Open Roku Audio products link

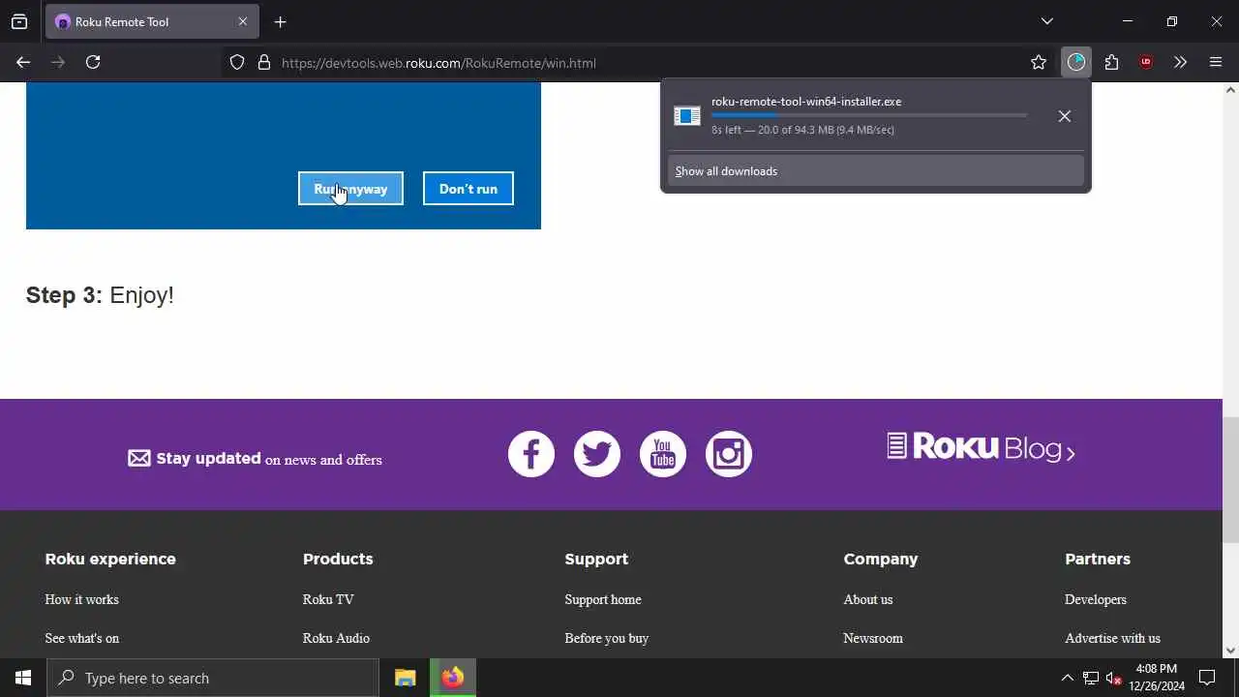point(336,638)
